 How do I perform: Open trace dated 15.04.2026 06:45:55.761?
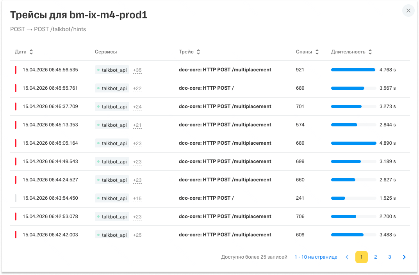50,88
